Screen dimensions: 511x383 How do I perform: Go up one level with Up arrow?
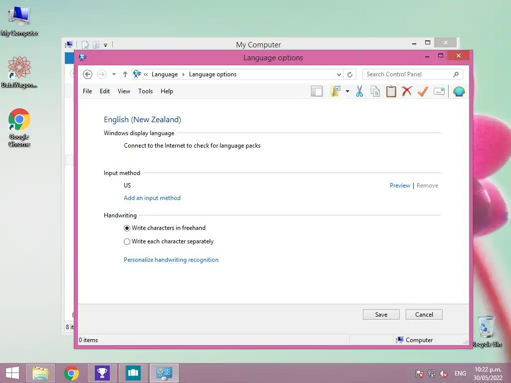click(x=125, y=74)
